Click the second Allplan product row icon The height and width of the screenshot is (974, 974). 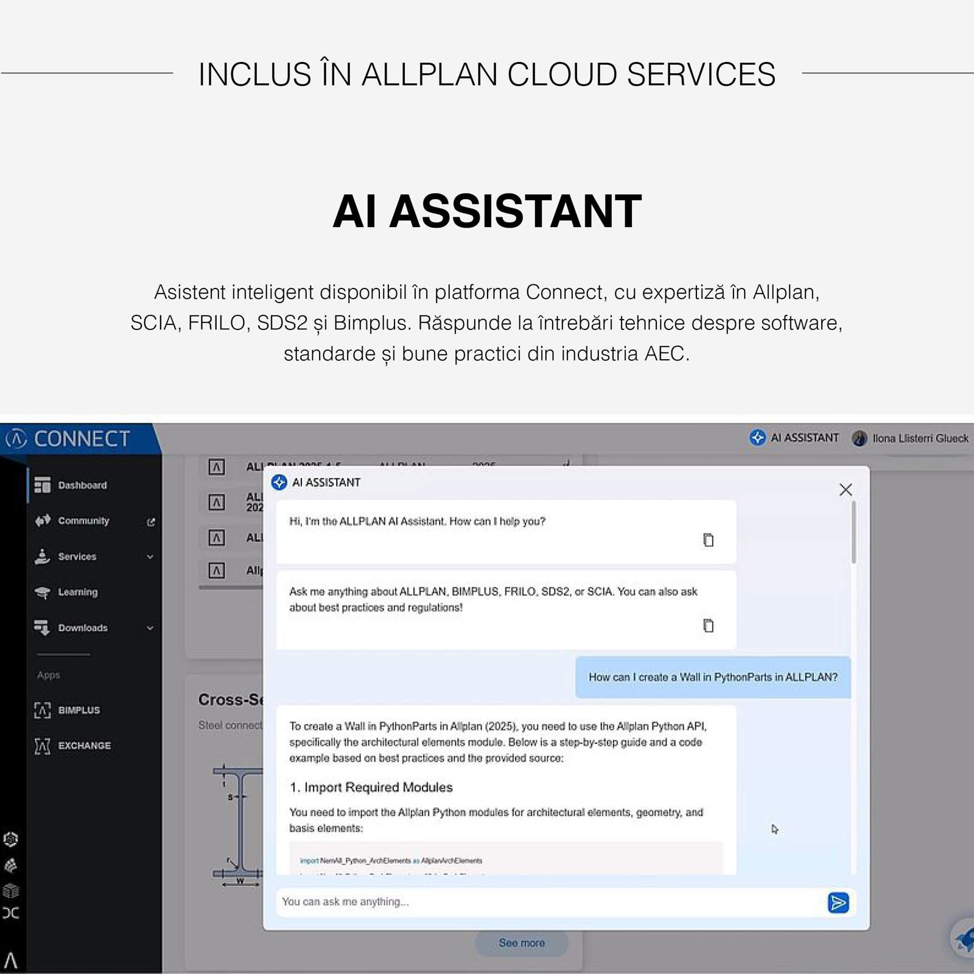click(x=217, y=502)
